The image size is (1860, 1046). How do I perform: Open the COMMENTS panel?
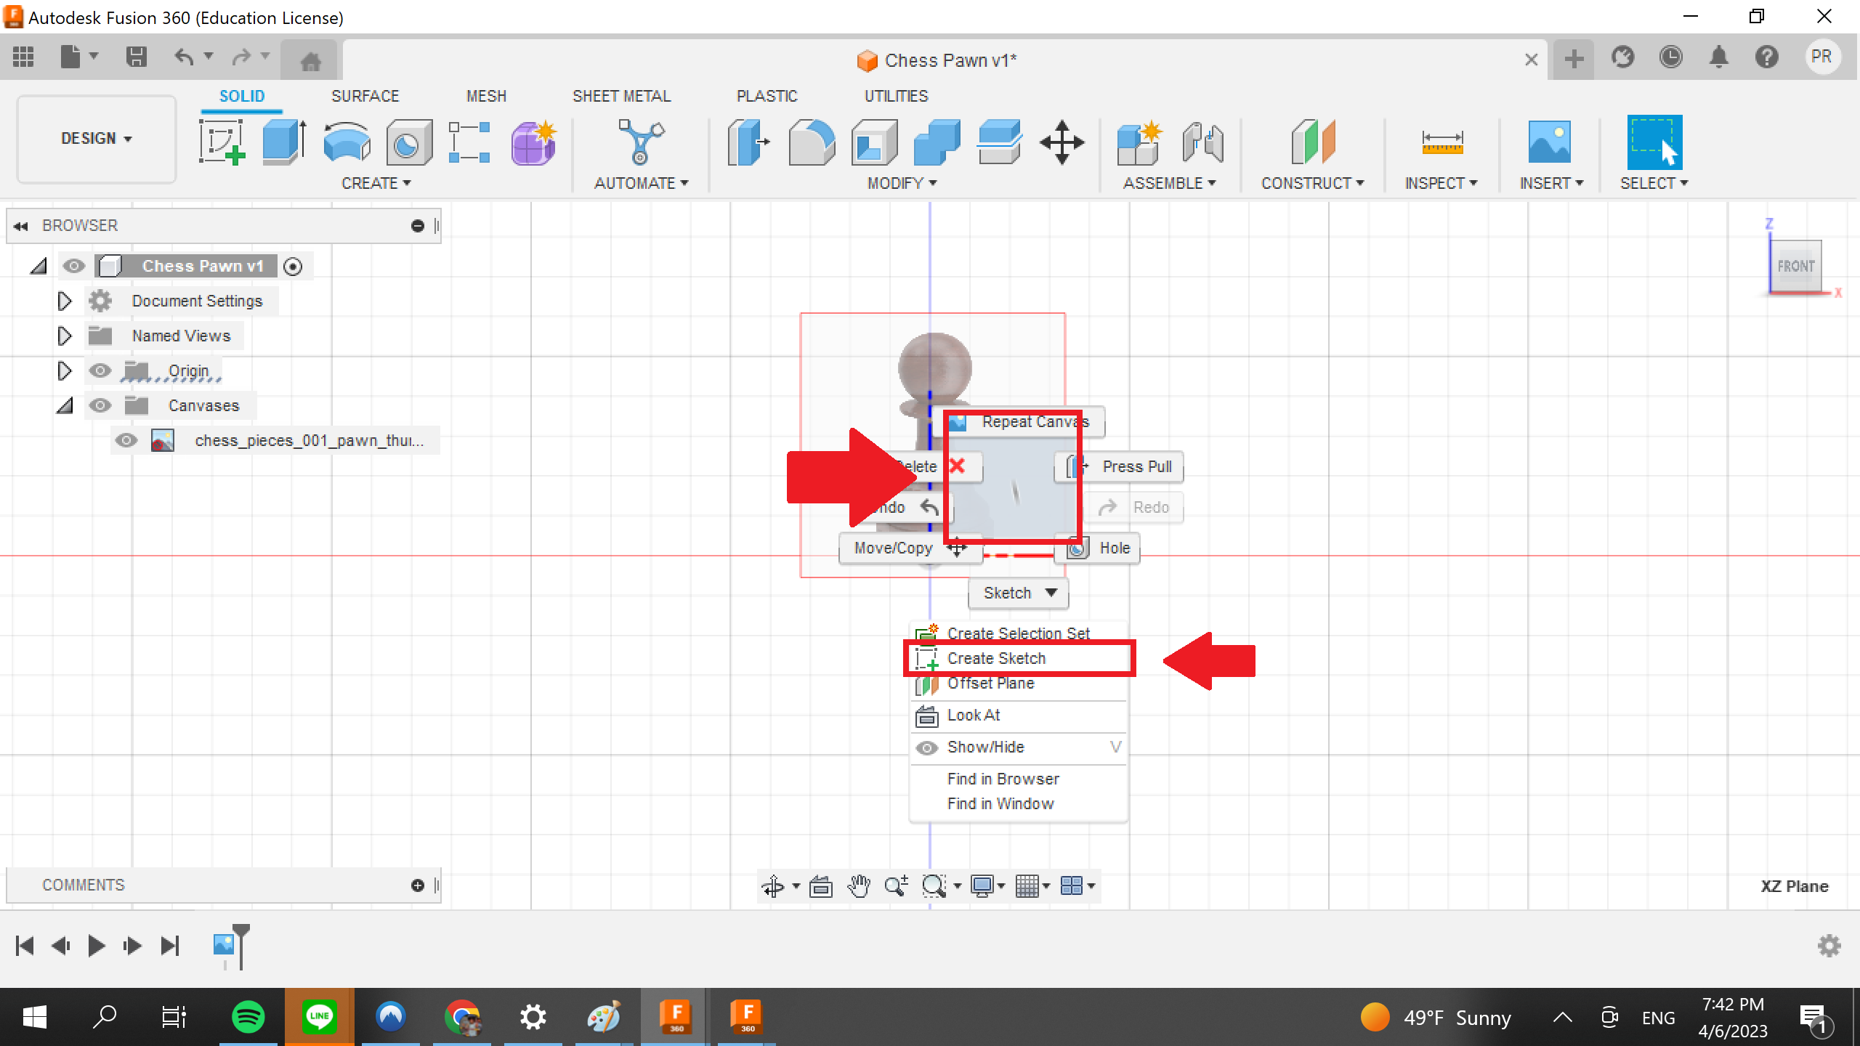(x=83, y=885)
